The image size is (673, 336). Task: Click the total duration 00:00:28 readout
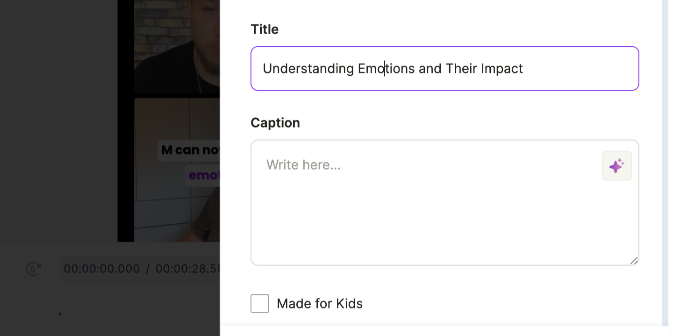pos(188,269)
